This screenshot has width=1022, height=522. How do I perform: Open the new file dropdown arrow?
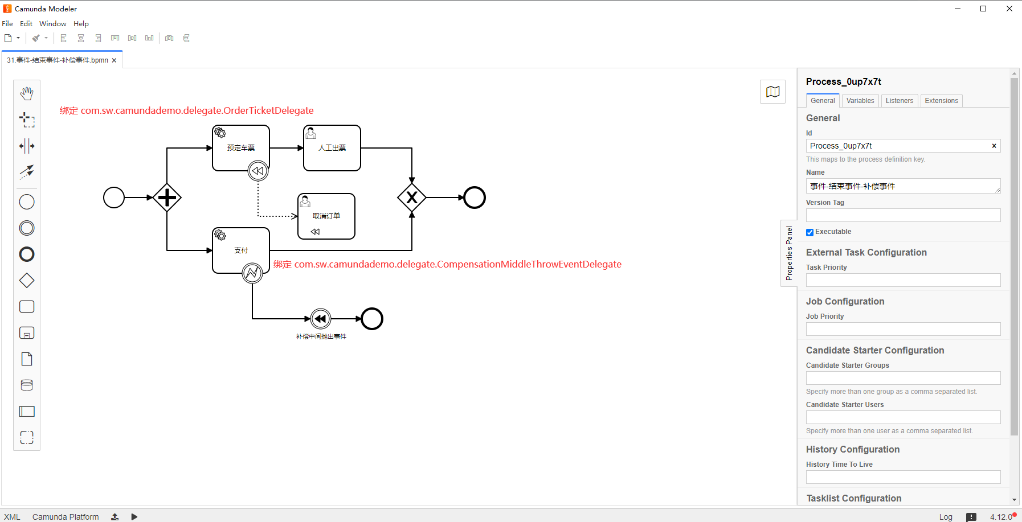18,38
